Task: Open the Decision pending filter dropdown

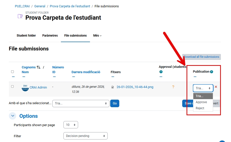Action: [x=85, y=136]
